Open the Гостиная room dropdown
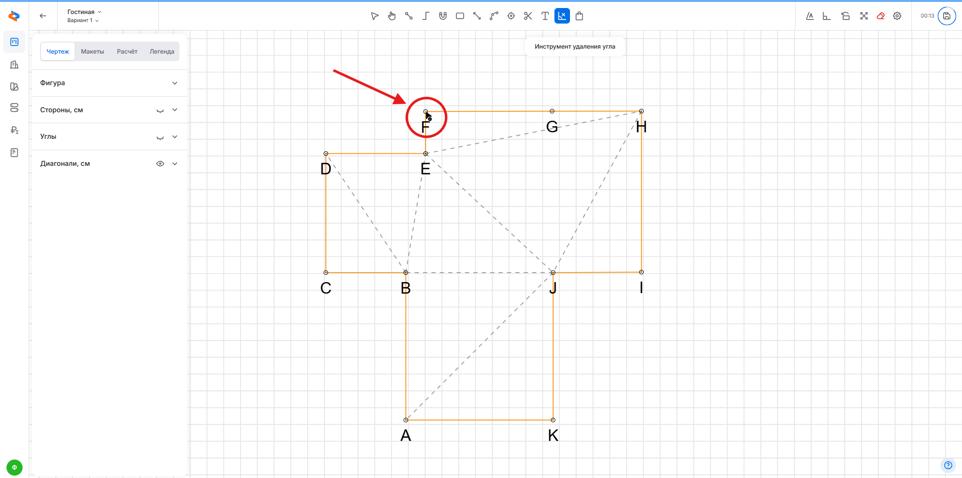Viewport: 962px width, 478px height. (84, 12)
